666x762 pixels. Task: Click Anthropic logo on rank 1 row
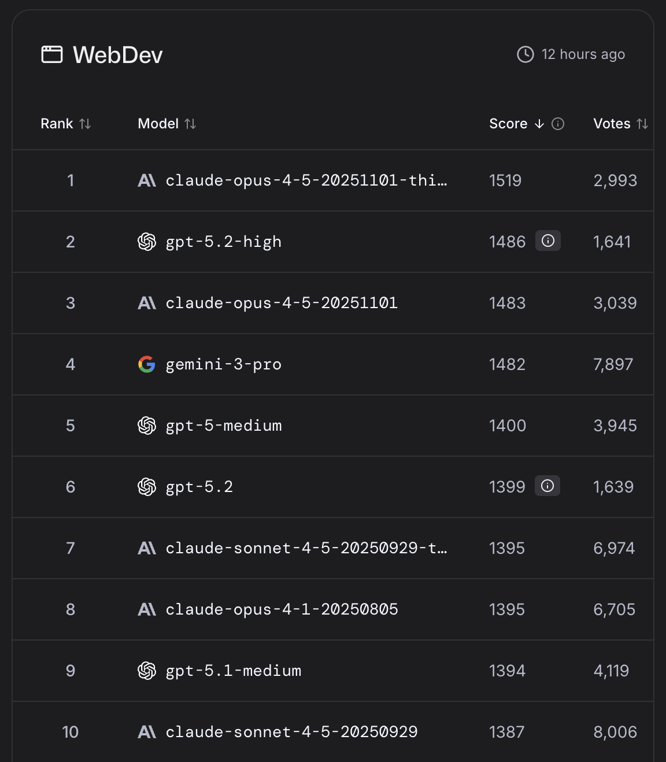pos(147,180)
